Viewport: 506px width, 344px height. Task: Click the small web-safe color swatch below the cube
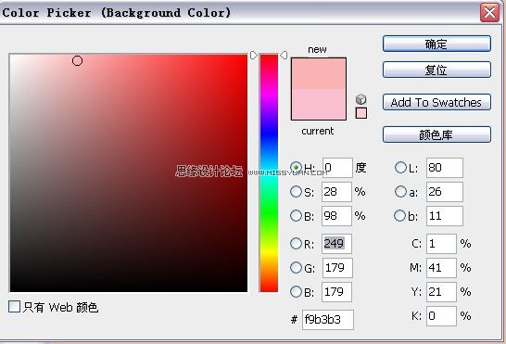361,113
